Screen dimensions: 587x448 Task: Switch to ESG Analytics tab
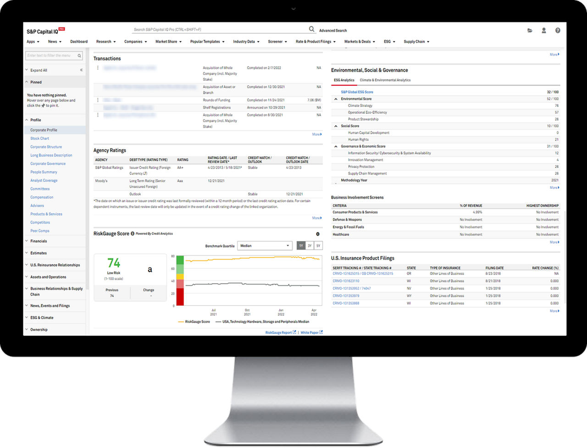point(344,80)
